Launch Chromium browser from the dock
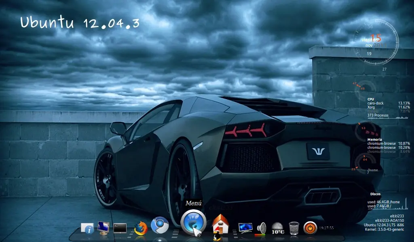 coord(159,225)
